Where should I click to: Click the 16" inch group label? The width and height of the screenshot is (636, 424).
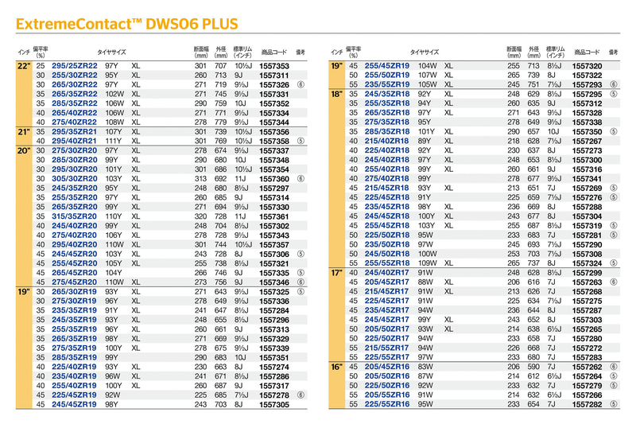[336, 367]
